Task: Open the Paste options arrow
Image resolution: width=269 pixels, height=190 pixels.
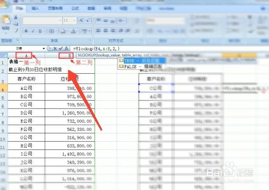Action: [6, 33]
